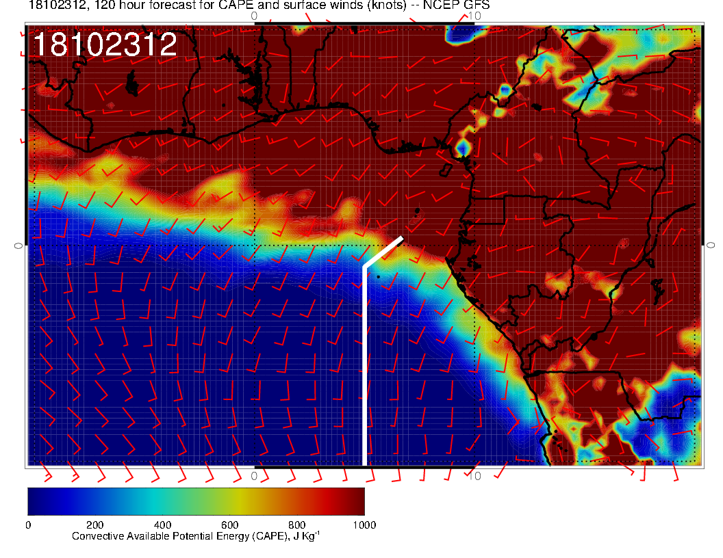Click the large white 18102312 timestamp label

105,45
